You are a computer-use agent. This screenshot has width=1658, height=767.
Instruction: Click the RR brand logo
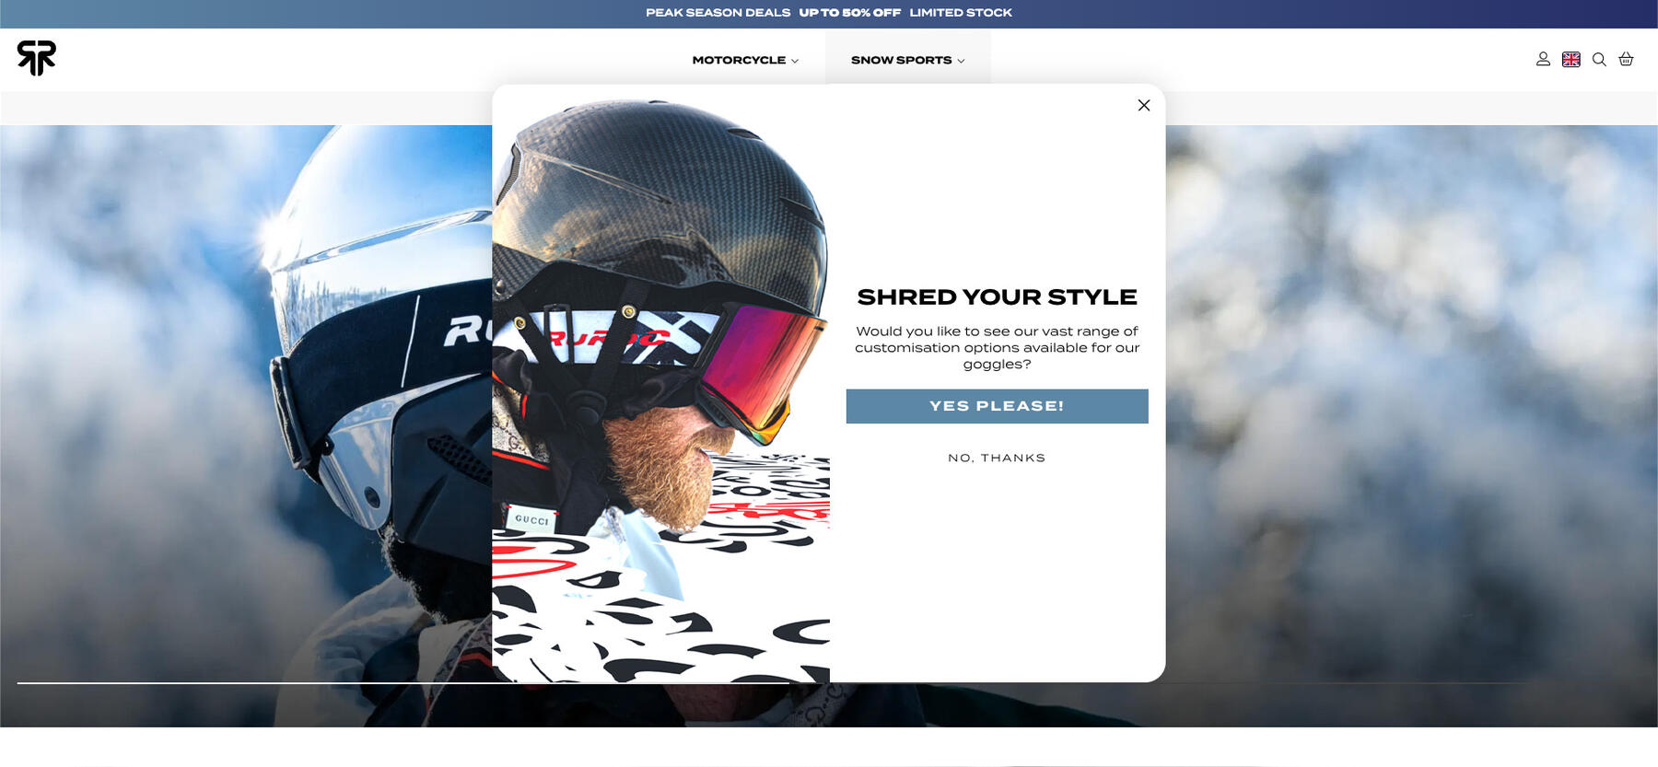pos(37,58)
